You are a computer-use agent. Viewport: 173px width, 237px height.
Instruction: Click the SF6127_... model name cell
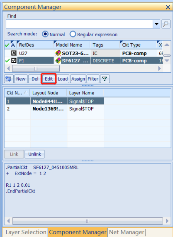pos(72,61)
